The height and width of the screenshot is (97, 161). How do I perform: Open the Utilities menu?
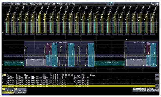pyautogui.click(x=67, y=4)
